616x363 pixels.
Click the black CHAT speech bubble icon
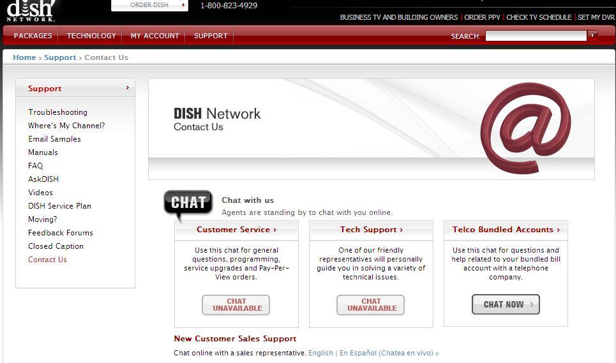(x=188, y=204)
